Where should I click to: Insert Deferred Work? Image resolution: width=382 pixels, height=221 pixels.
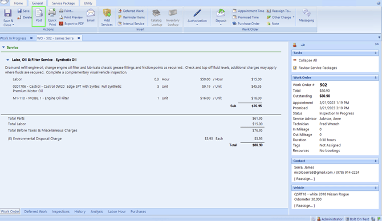click(x=131, y=11)
